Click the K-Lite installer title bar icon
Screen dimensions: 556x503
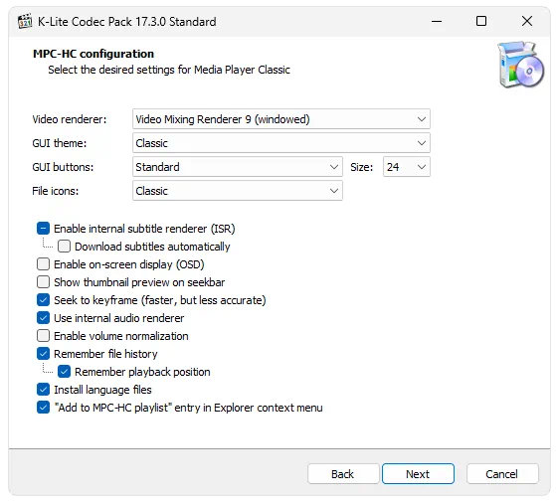(x=25, y=21)
